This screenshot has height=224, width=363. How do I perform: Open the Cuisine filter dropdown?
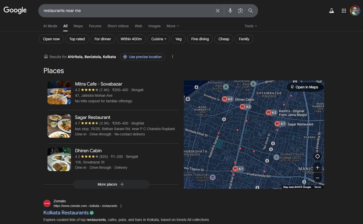[x=158, y=39]
